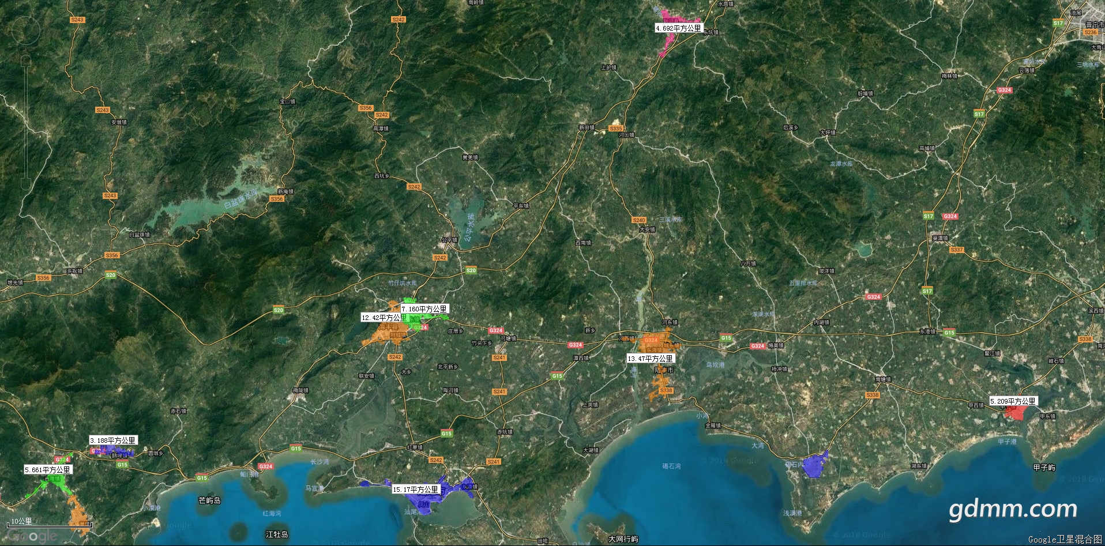This screenshot has width=1105, height=546.
Task: Click the Google卫星混合图 map type label
Action: [1065, 540]
